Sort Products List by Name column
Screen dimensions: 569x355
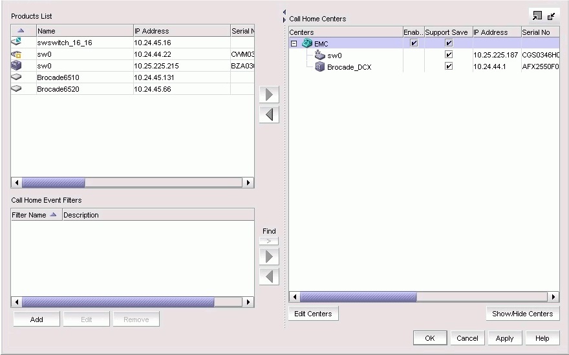coord(85,31)
